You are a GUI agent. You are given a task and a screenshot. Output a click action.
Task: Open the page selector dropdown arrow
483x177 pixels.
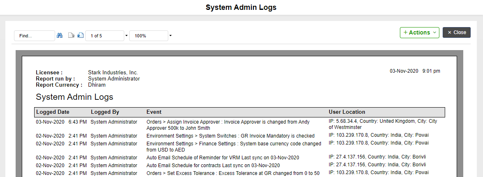click(x=126, y=36)
